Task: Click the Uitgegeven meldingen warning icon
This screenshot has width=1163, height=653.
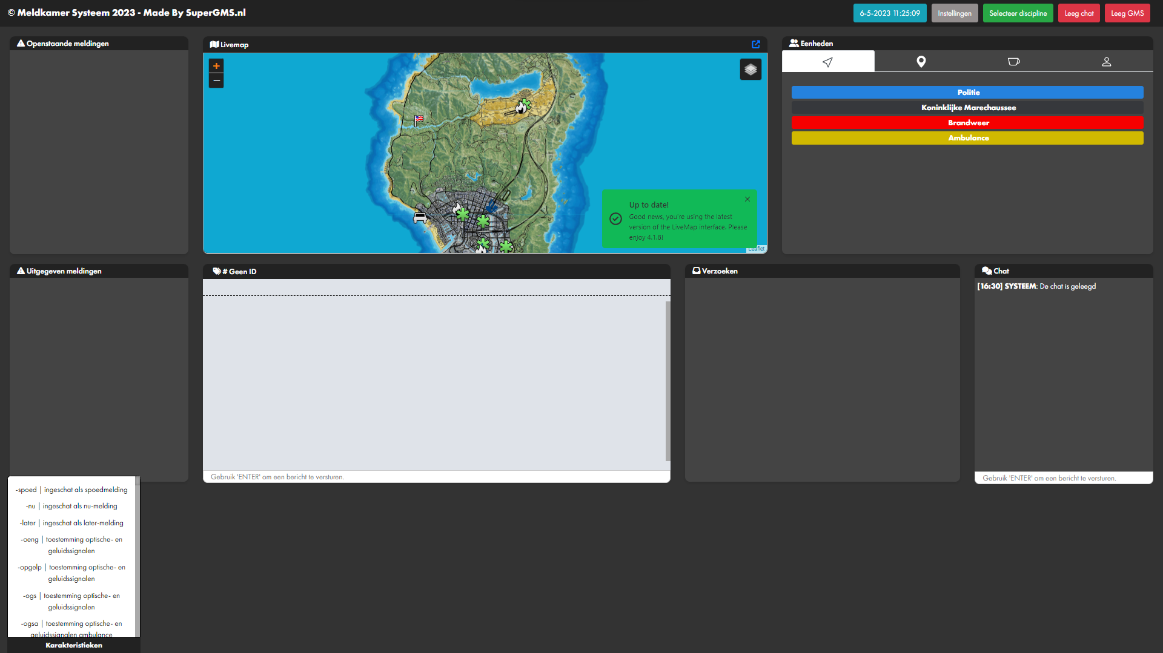Action: (x=21, y=271)
